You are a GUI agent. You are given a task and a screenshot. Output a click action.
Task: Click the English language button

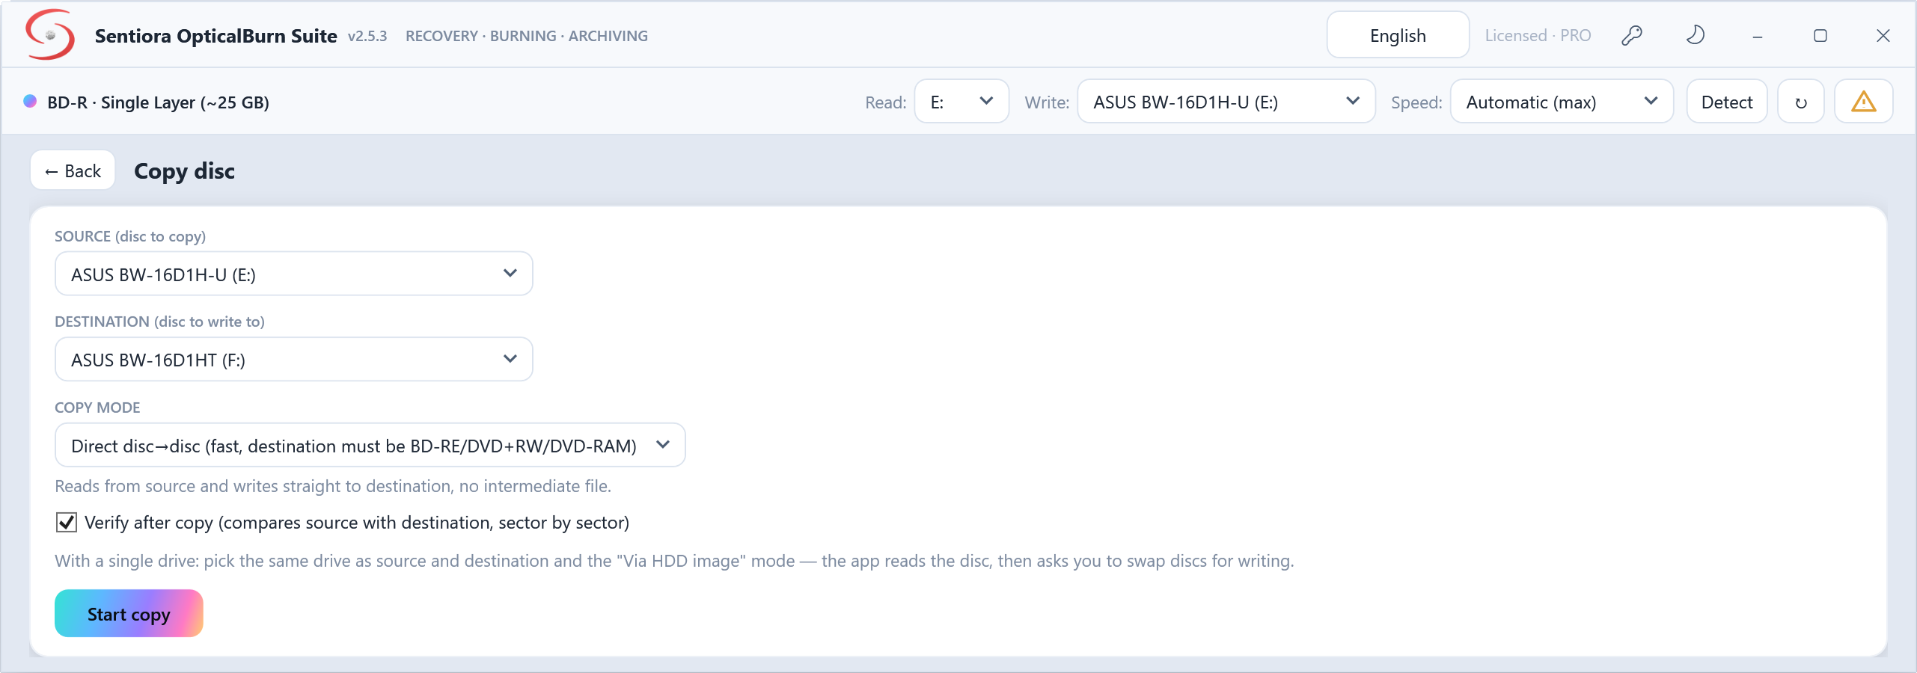coord(1398,35)
